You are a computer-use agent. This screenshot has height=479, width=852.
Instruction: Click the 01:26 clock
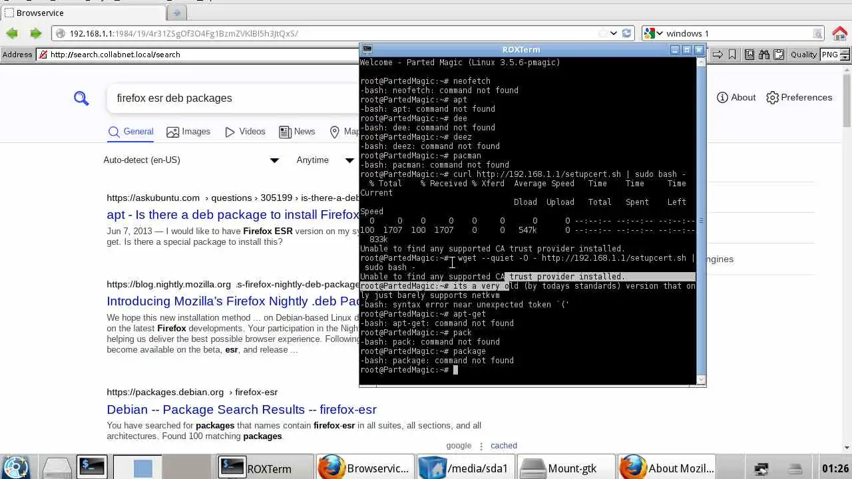click(x=835, y=469)
